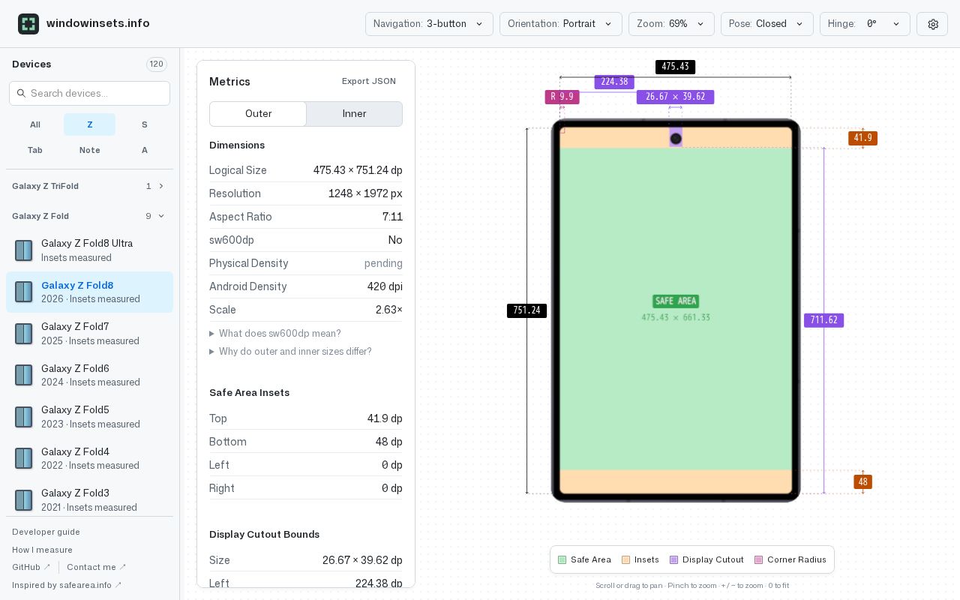
Task: Filter devices by A series
Action: pyautogui.click(x=144, y=150)
